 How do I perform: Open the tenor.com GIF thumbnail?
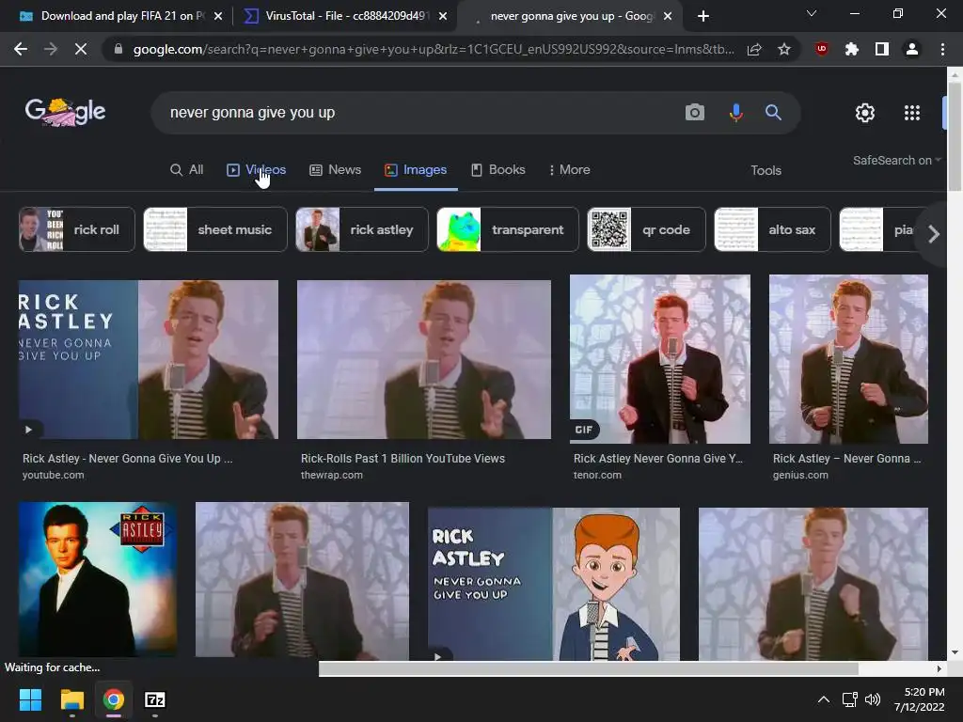point(660,359)
